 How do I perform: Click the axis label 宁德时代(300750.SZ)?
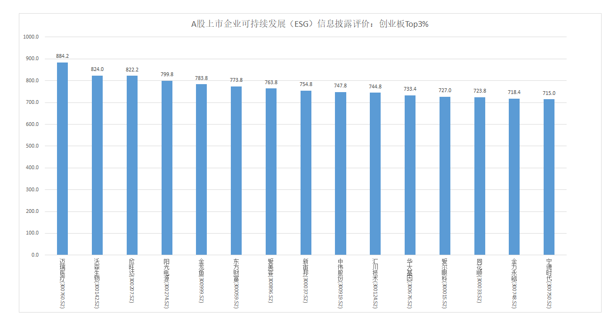(x=549, y=283)
